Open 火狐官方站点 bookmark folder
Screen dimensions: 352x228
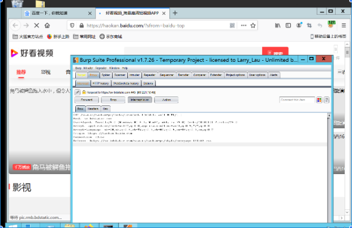point(28,36)
